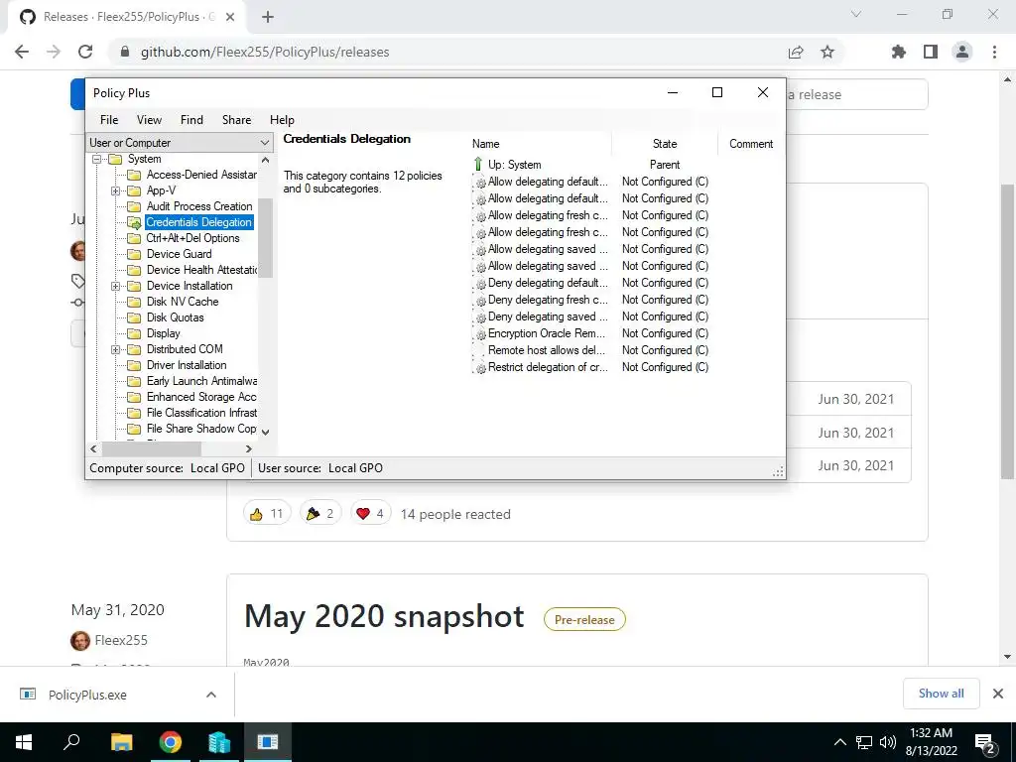This screenshot has width=1016, height=762.
Task: Click gear icon of Restrict delegation policy
Action: click(480, 367)
